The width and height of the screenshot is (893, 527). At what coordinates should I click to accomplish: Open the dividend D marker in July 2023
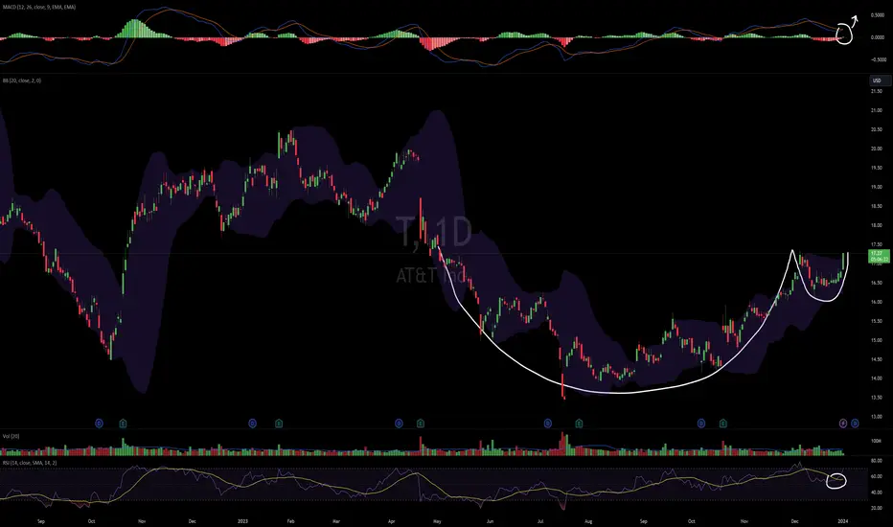tap(547, 424)
